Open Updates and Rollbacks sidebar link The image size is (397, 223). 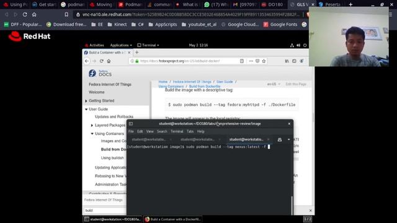tap(114, 117)
